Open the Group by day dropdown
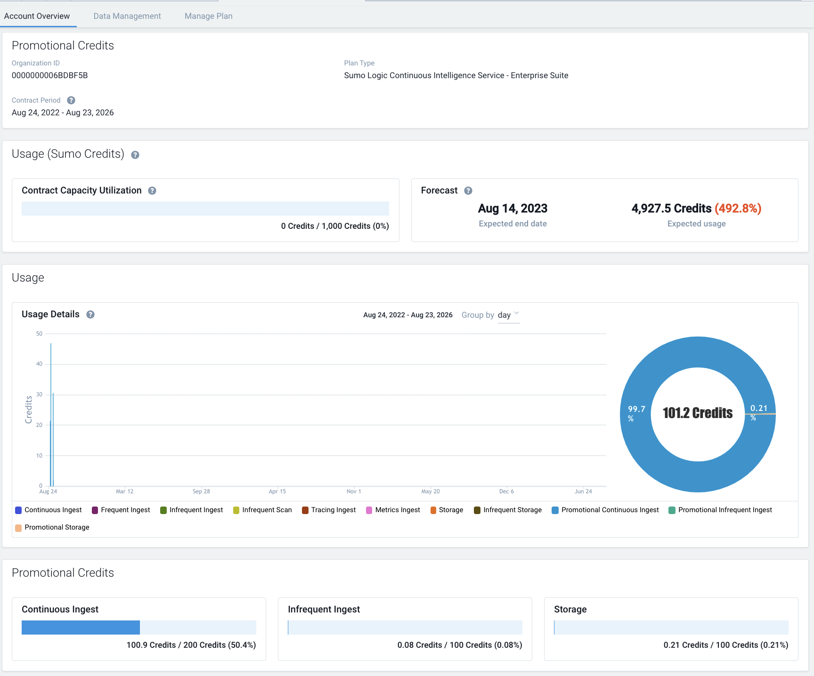 tap(508, 315)
